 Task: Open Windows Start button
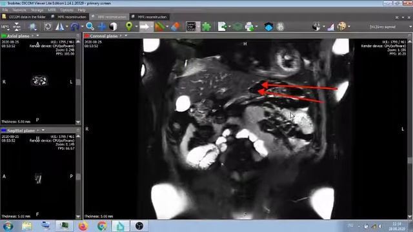8,226
